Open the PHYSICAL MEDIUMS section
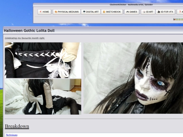 (67, 12)
